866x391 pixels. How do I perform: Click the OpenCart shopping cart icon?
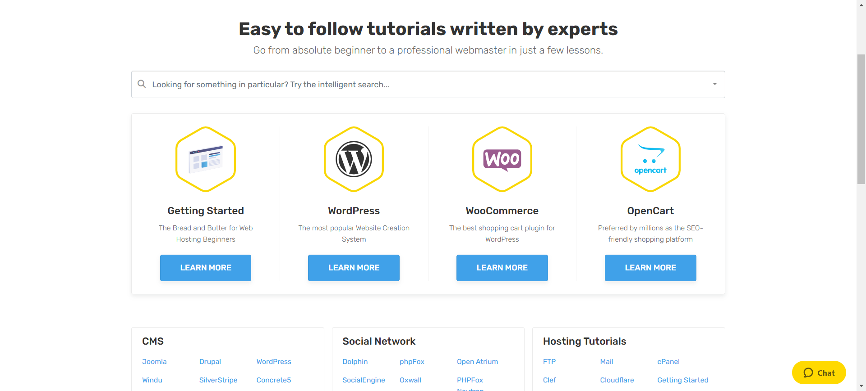click(x=650, y=159)
